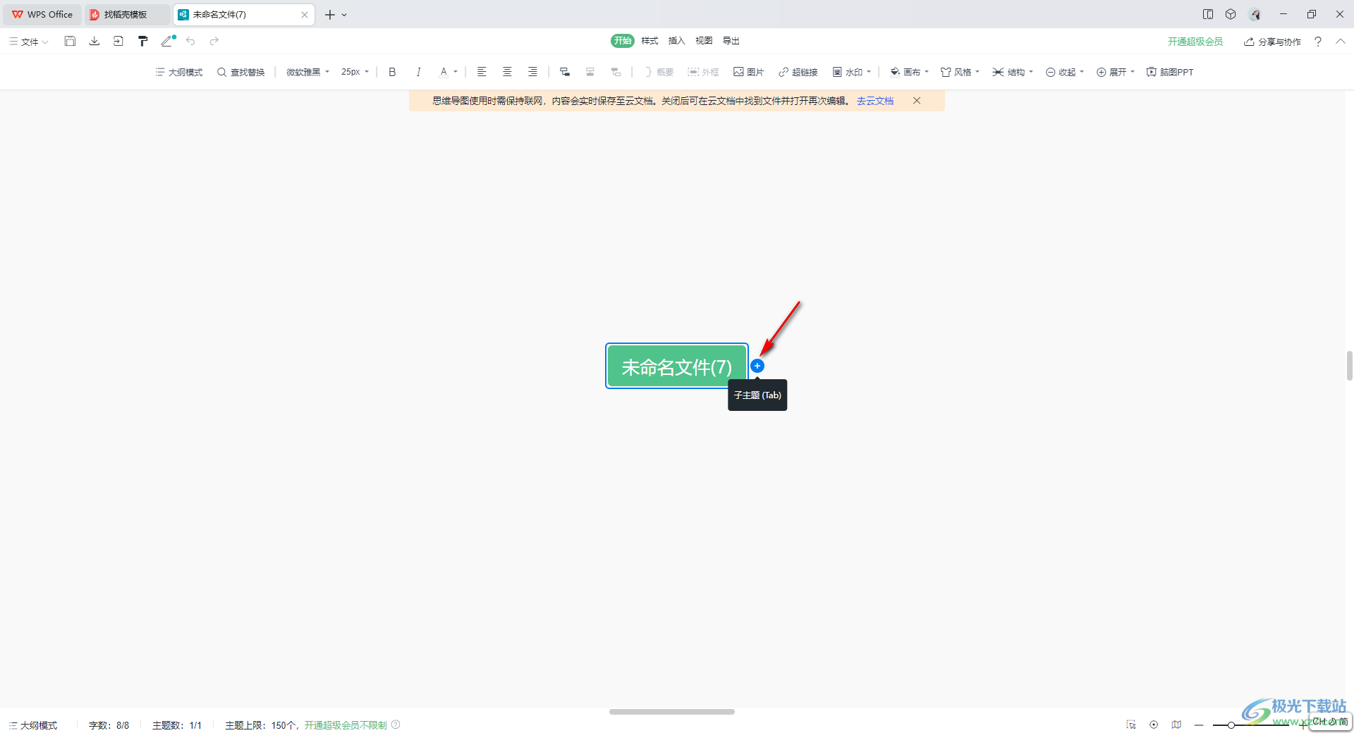The image size is (1354, 733).
Task: Select the 开始 ribbon tab
Action: coord(623,41)
